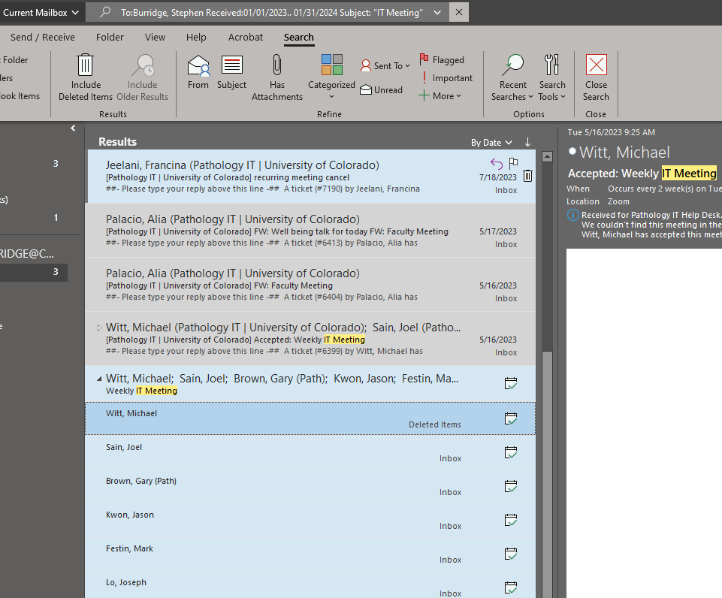The height and width of the screenshot is (598, 722).
Task: Open By Date sort dropdown
Action: click(491, 143)
